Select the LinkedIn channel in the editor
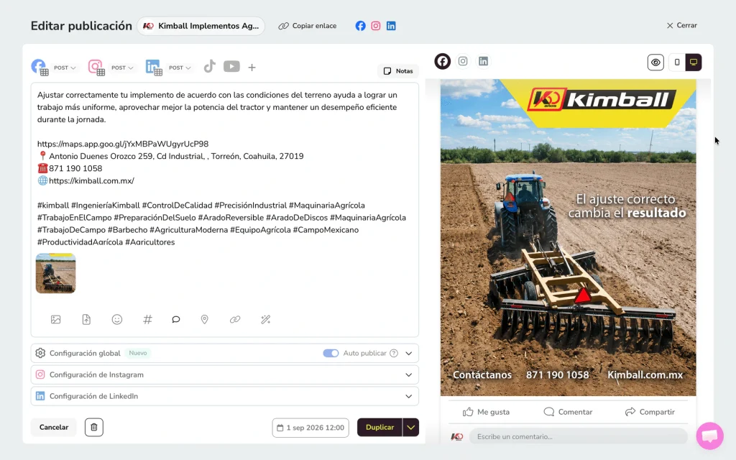Image resolution: width=736 pixels, height=460 pixels. click(x=154, y=67)
